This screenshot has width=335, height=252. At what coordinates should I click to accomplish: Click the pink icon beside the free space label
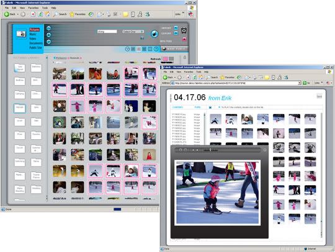point(184,39)
